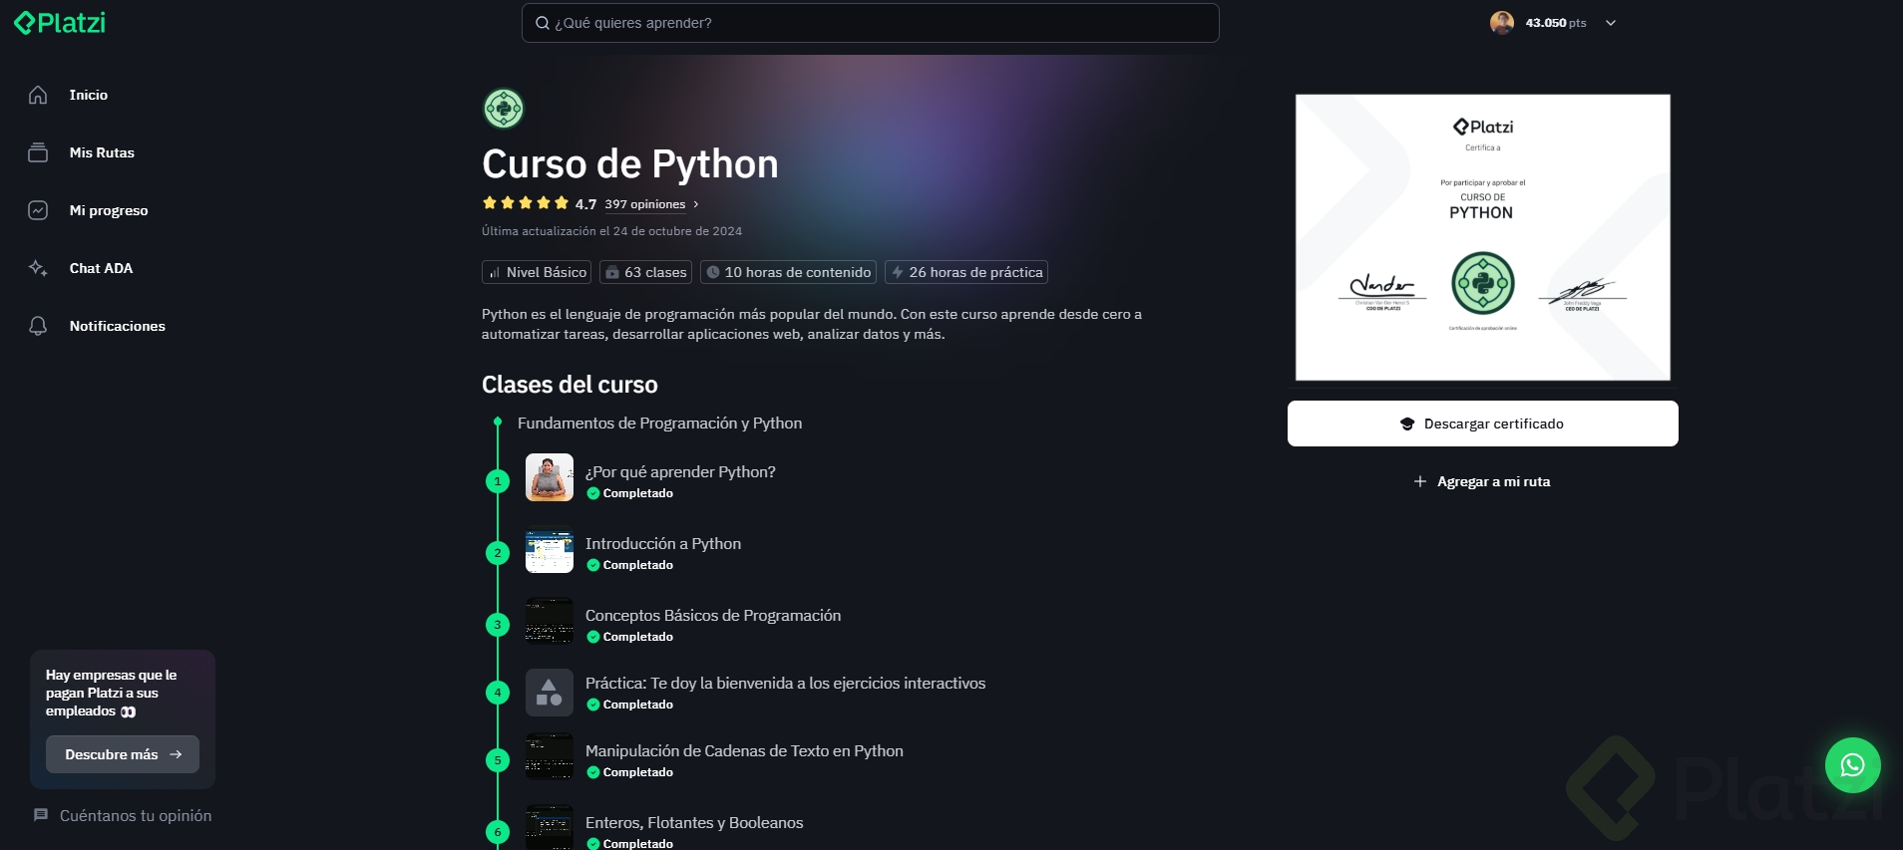Open class Enteros, Flotantes y Booleanos
The width and height of the screenshot is (1903, 850).
coord(694,823)
